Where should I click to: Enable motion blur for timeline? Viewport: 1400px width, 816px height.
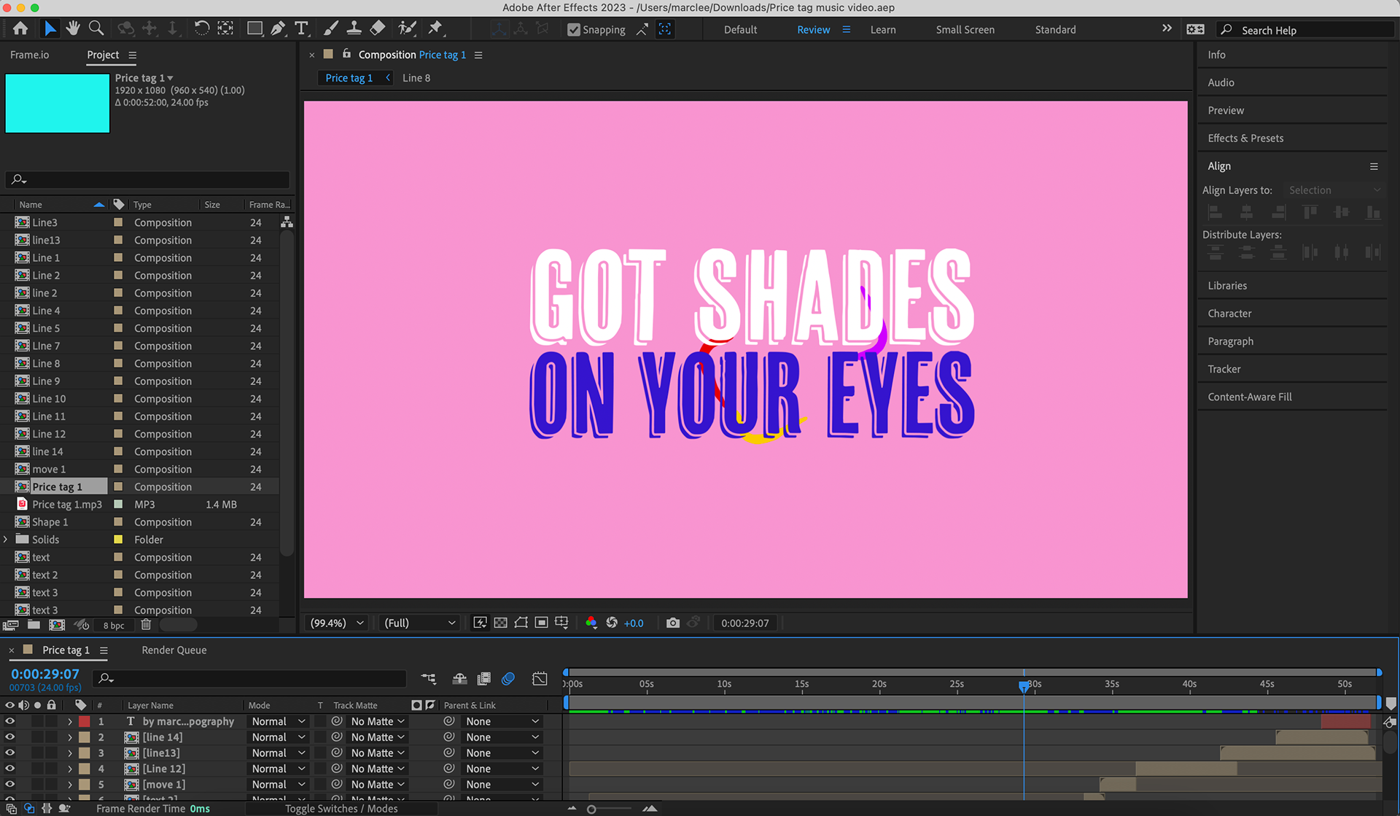508,679
